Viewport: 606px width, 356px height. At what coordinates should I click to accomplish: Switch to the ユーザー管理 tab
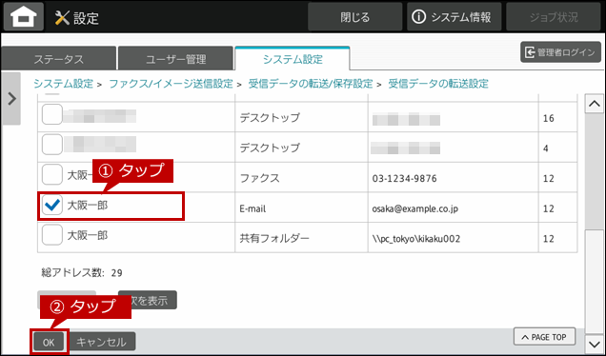click(175, 59)
